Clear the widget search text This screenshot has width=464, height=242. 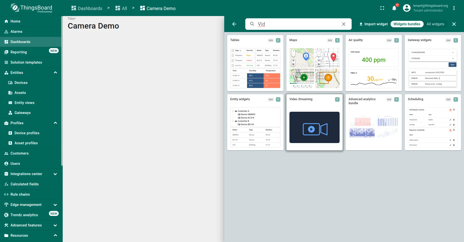(344, 24)
